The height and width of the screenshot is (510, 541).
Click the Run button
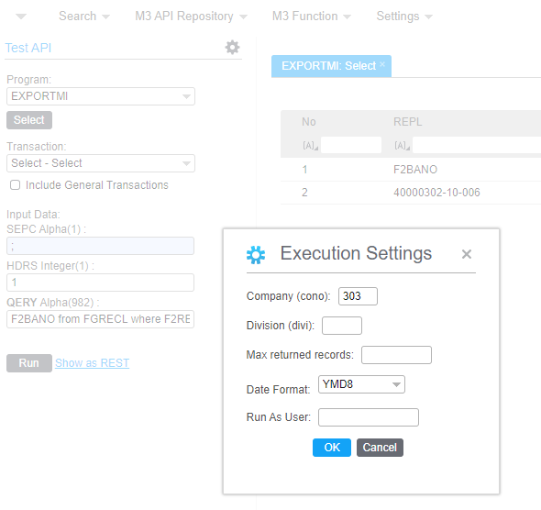(29, 363)
